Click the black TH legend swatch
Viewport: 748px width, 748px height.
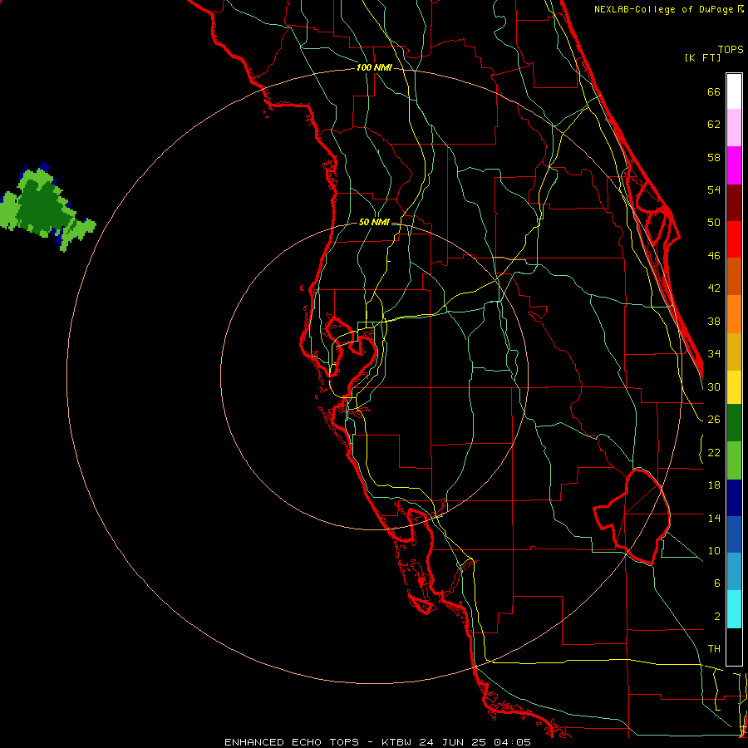[x=734, y=647]
